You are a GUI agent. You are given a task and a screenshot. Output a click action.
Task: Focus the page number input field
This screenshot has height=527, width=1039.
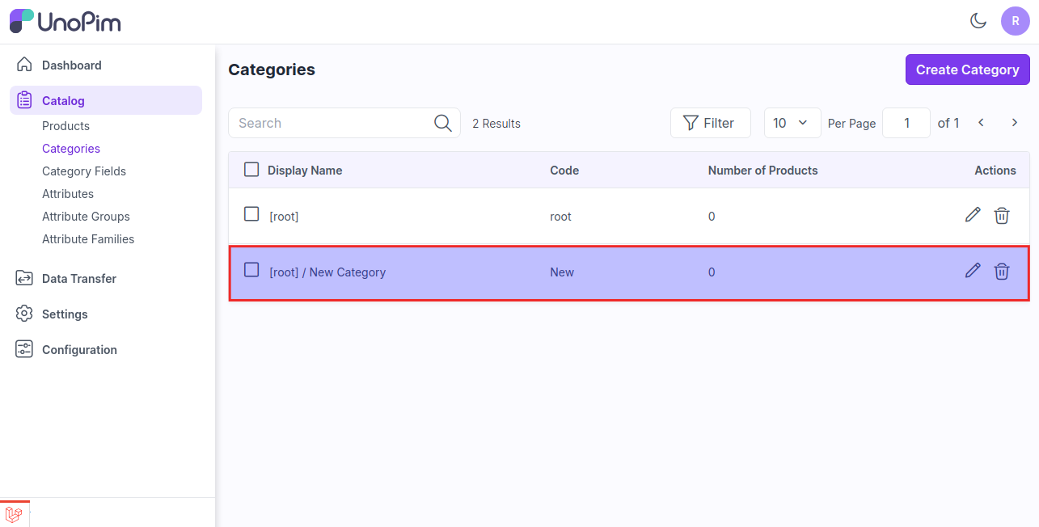pos(906,123)
